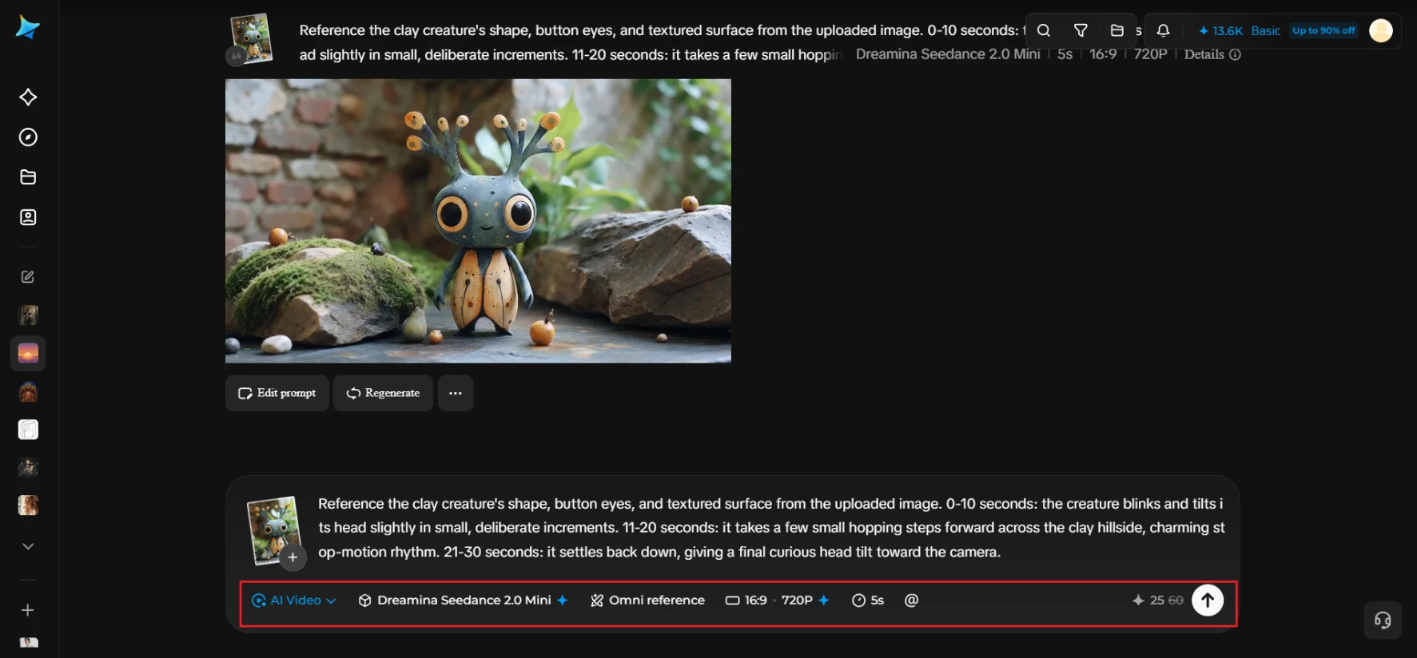This screenshot has height=658, width=1417.
Task: Click the @ mention icon
Action: 911,601
